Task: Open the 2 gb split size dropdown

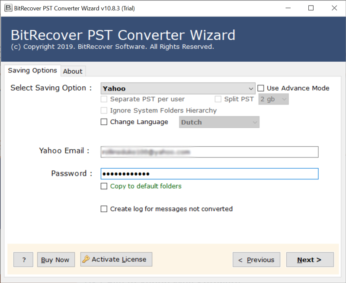Action: click(x=273, y=99)
